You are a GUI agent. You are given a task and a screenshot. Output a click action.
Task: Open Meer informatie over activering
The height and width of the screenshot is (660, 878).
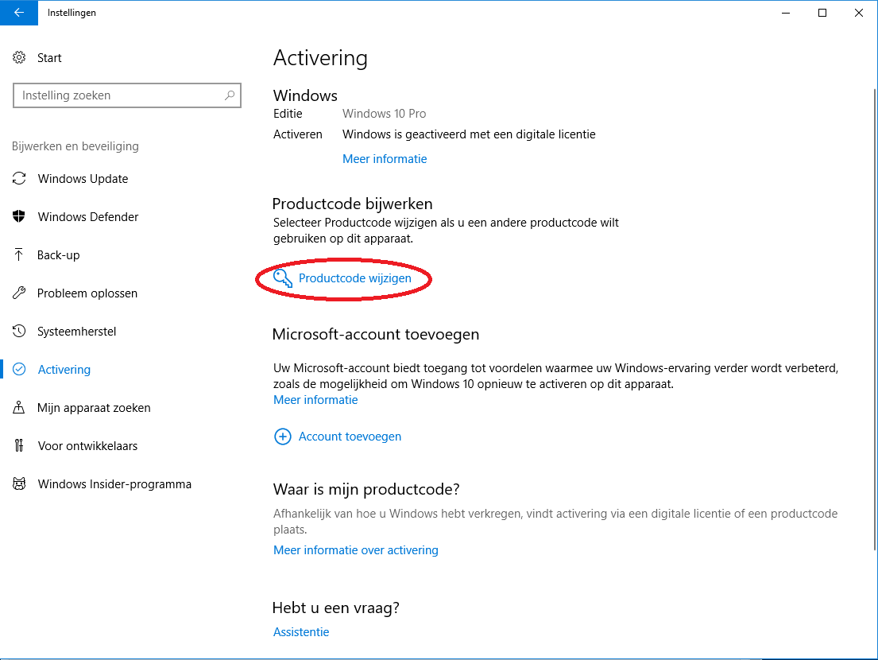click(355, 550)
